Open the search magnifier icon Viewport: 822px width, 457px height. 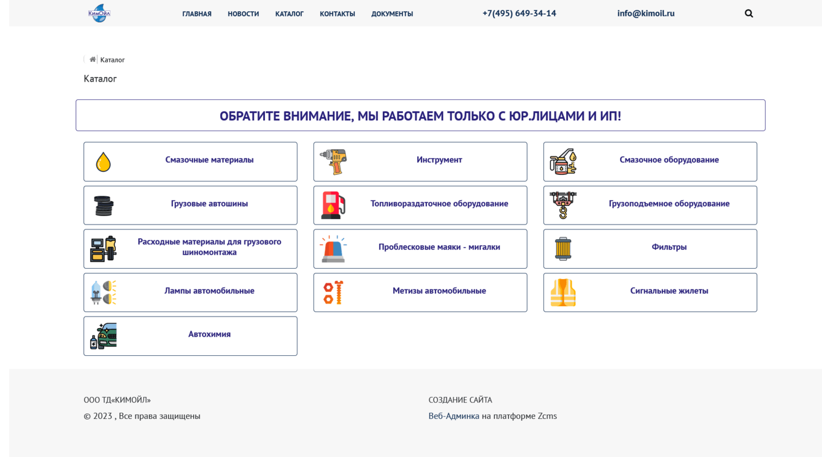749,13
